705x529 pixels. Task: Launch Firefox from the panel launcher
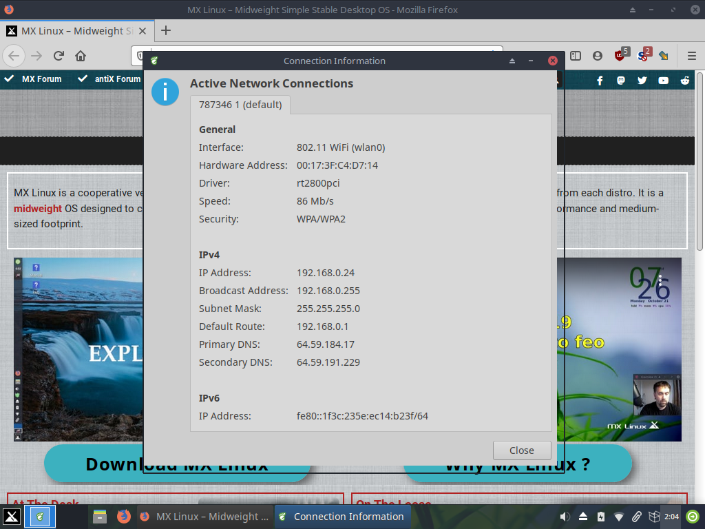tap(124, 517)
